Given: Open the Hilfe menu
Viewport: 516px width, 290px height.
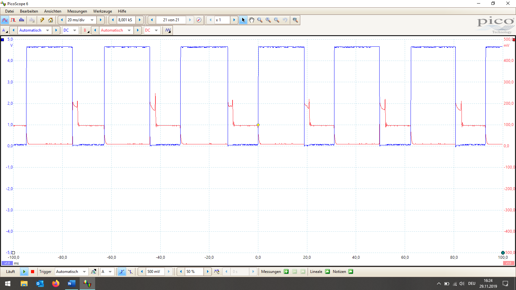Looking at the screenshot, I should pos(122,11).
